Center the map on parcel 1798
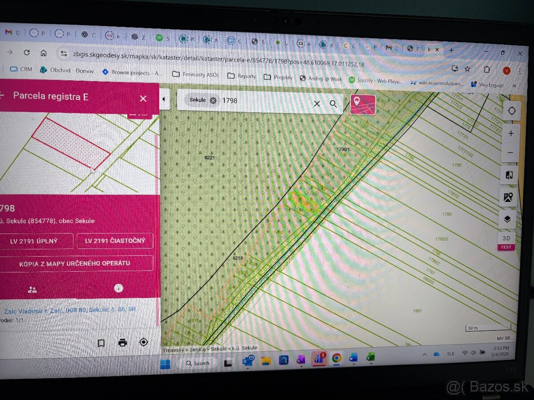This screenshot has height=400, width=534. pos(143,342)
